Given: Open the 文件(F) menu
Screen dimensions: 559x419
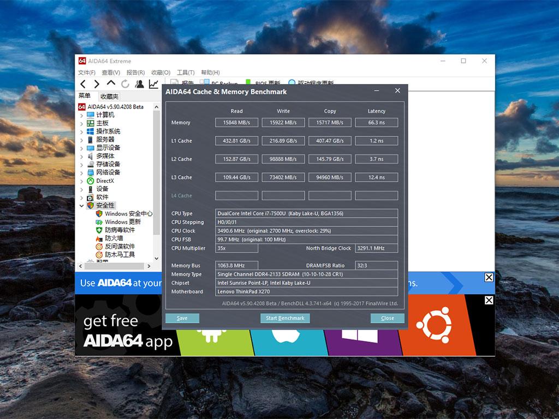Looking at the screenshot, I should click(87, 73).
